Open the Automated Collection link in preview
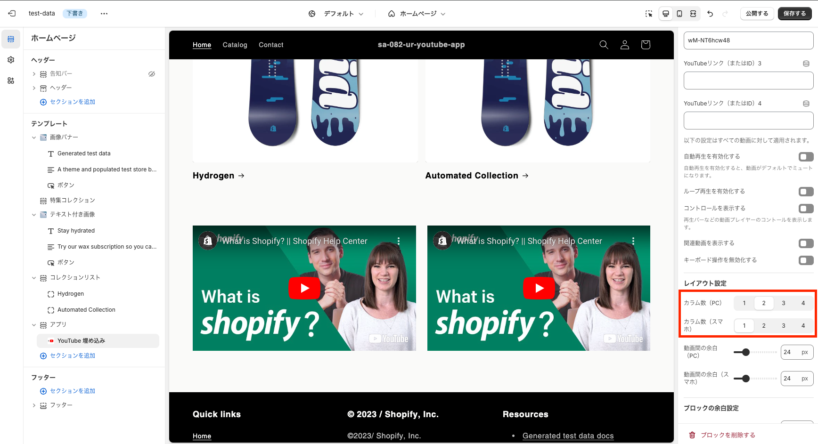Screen dimensions: 818x444 [x=477, y=176]
